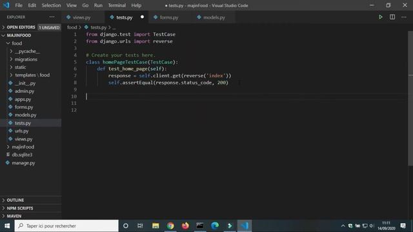Open the View menu

click(72, 5)
